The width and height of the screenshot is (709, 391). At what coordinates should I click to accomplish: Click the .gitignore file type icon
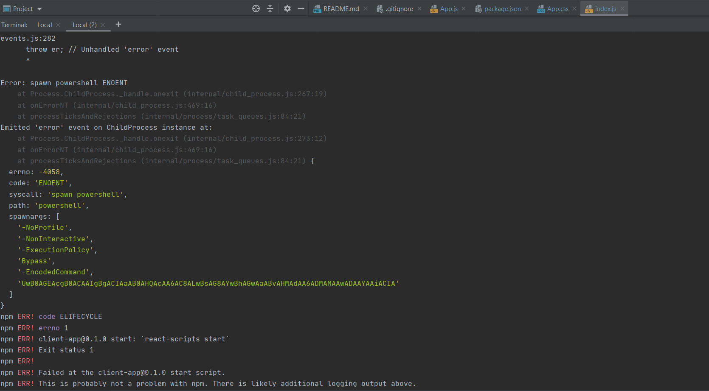[x=380, y=9]
